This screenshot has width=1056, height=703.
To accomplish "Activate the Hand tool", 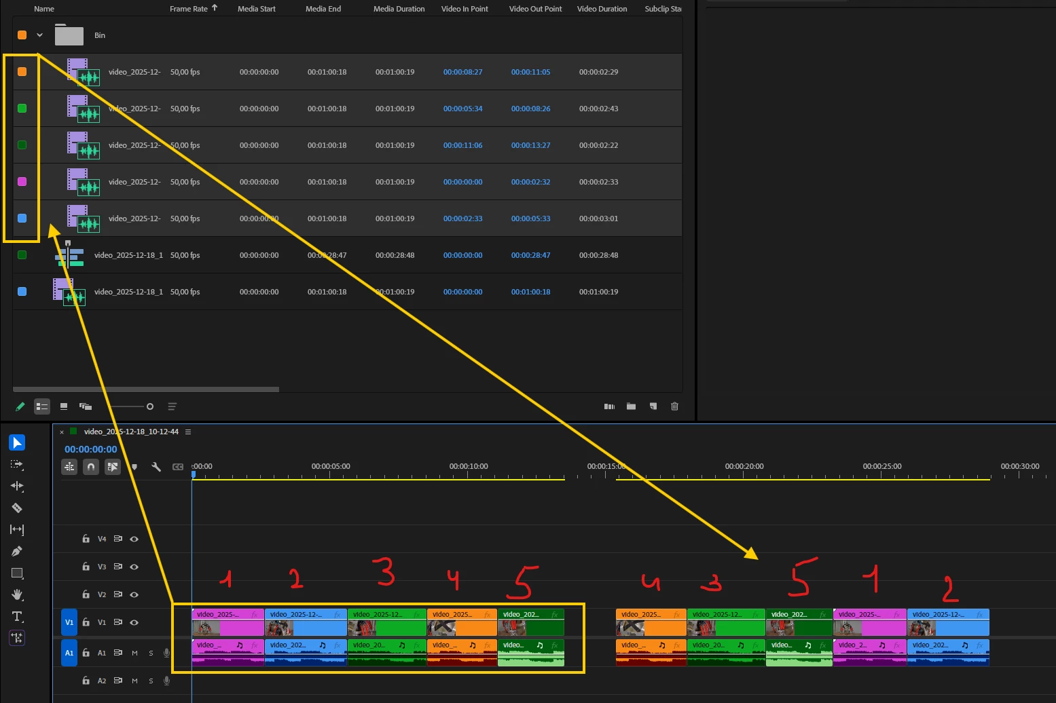I will pos(17,595).
